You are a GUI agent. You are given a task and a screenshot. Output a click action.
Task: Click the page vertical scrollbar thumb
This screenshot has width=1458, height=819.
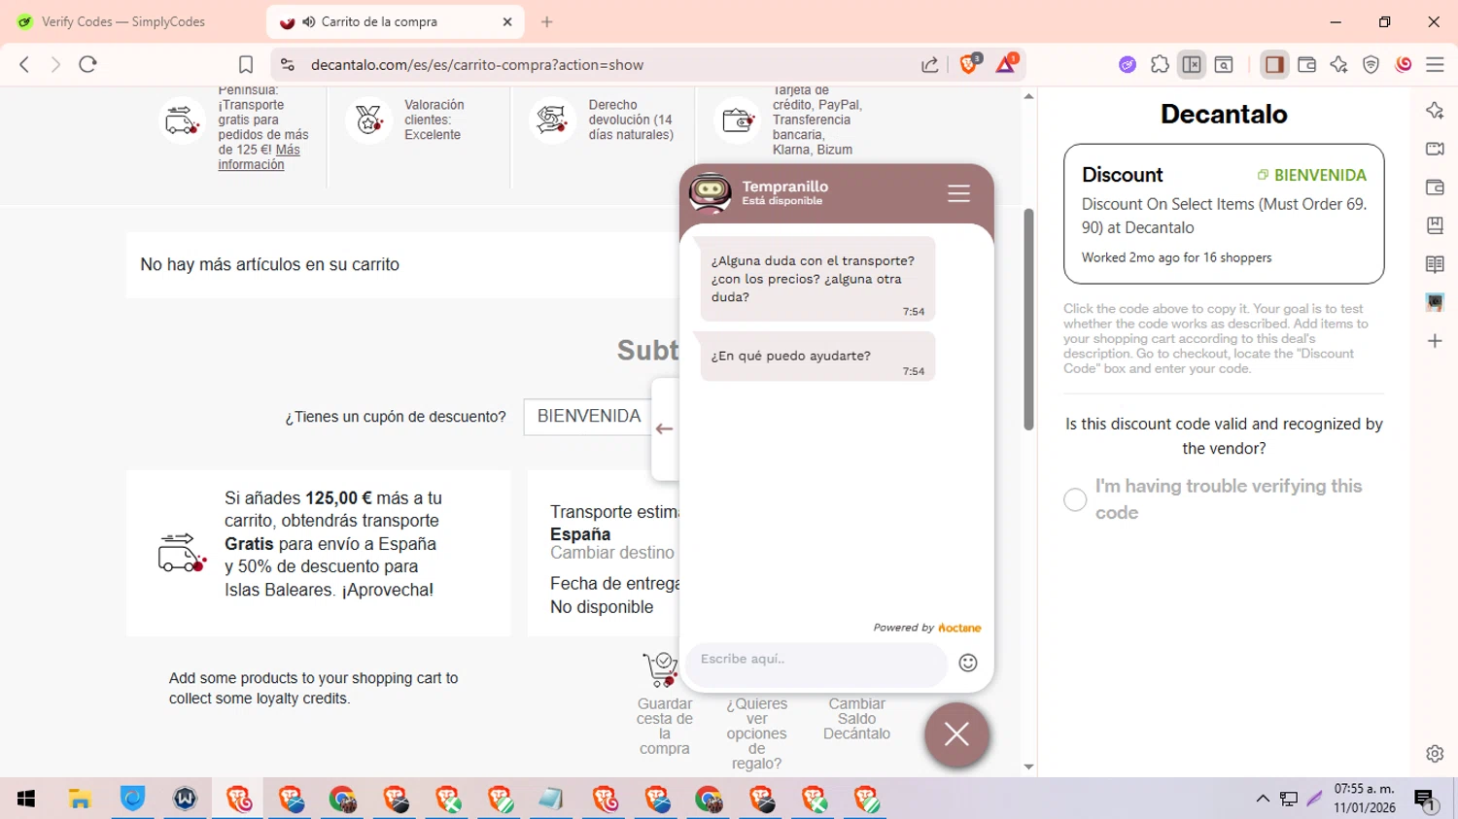pos(1029,320)
